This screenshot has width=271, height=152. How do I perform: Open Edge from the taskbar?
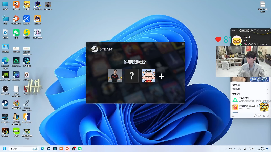click(42, 149)
